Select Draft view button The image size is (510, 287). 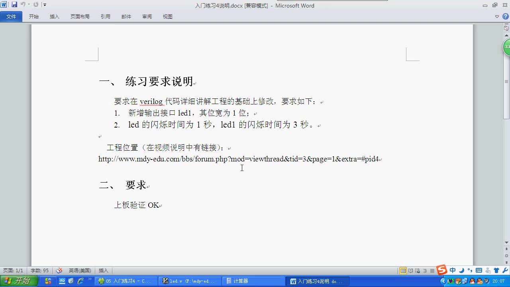point(432,271)
